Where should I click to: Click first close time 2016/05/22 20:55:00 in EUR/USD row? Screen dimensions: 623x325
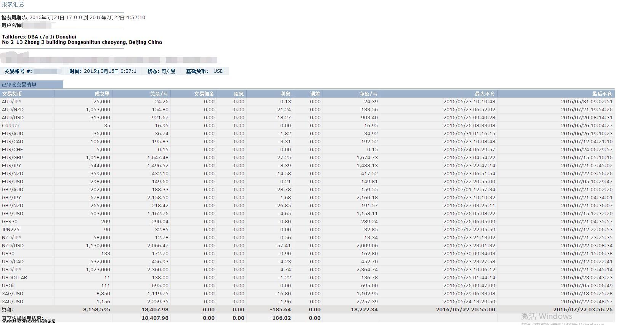coord(469,181)
